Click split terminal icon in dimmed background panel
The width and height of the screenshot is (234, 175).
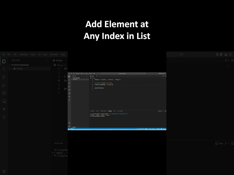click(x=232, y=143)
